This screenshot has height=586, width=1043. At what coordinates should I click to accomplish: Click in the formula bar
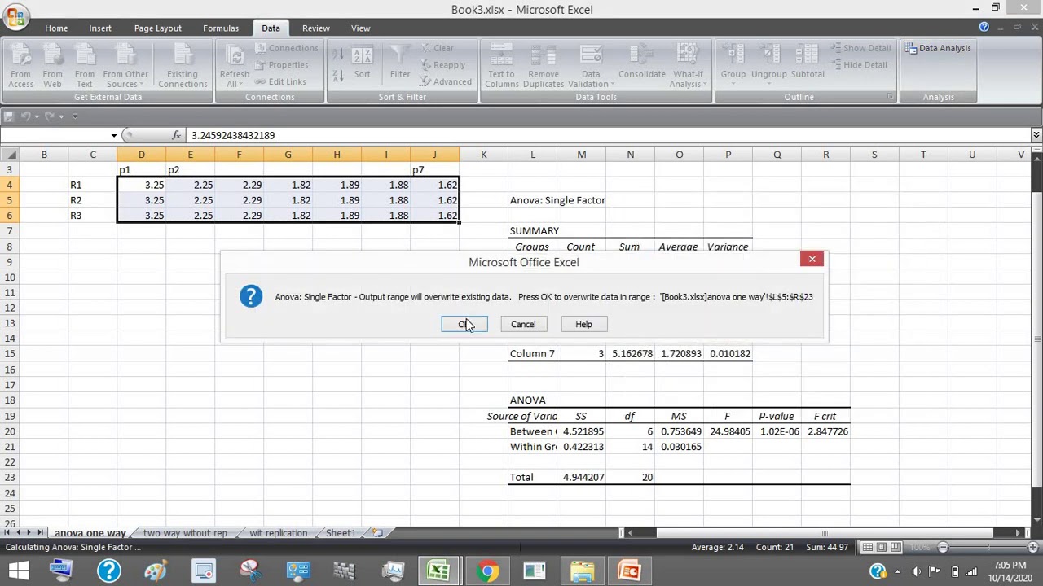click(608, 135)
